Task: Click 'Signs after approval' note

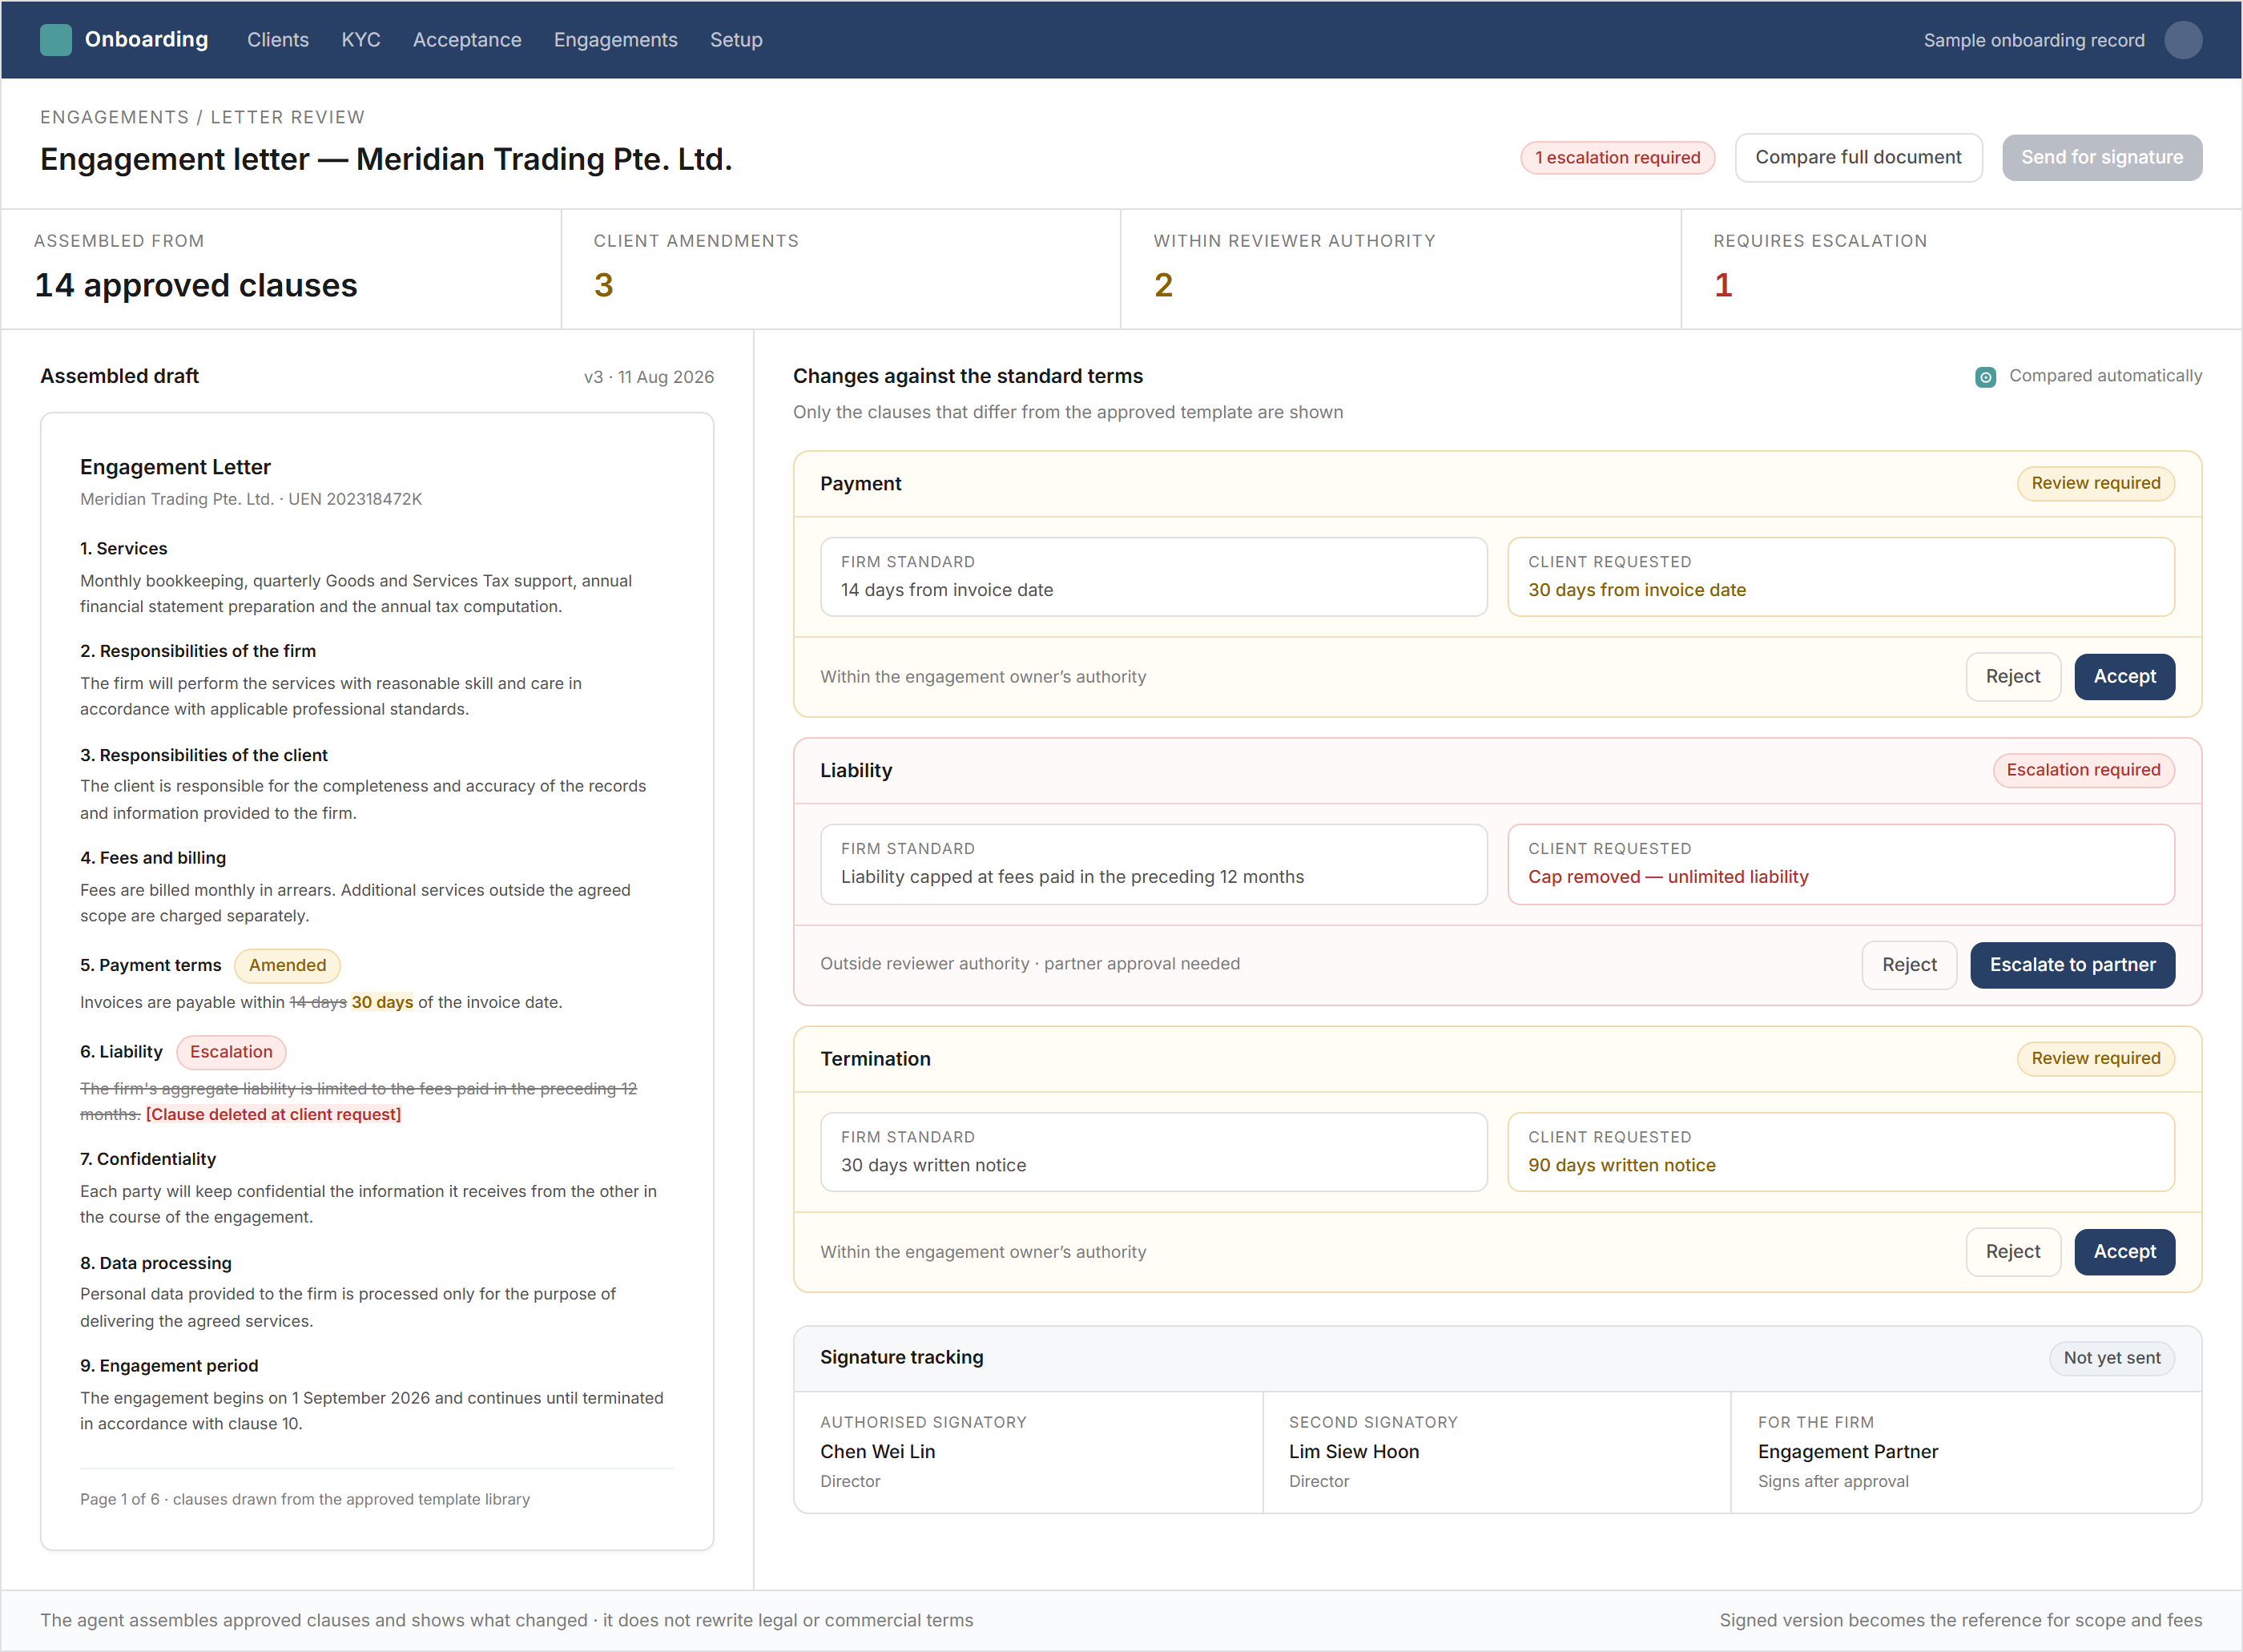Action: (1833, 1482)
